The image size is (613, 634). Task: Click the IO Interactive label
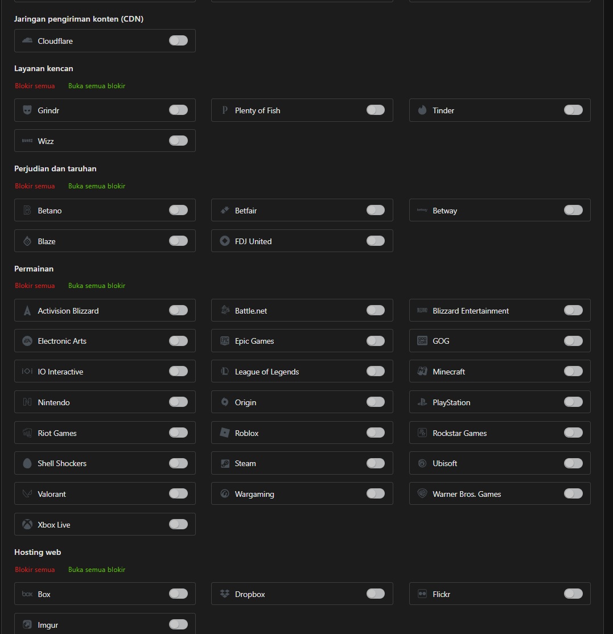point(61,372)
